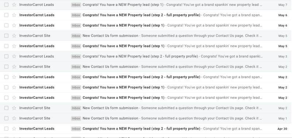
Task: Tick checkbox for May 1 Contact Us email
Action: [x=6, y=118]
